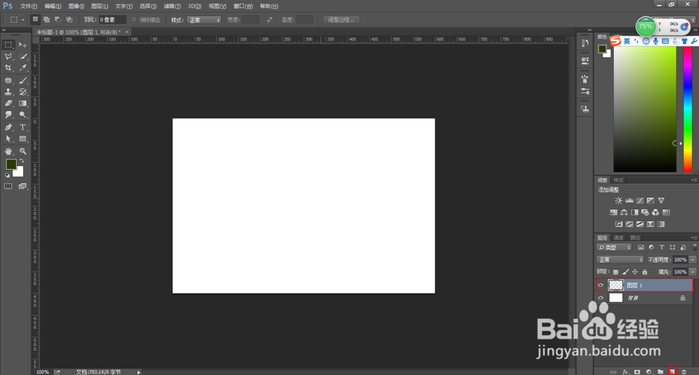The image size is (699, 375).
Task: Open the Layers panel flyout menu
Action: pyautogui.click(x=694, y=237)
